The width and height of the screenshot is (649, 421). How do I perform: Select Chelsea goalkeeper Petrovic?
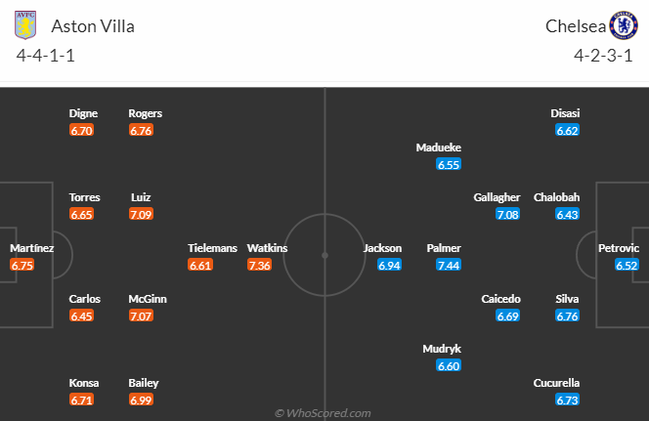click(619, 248)
